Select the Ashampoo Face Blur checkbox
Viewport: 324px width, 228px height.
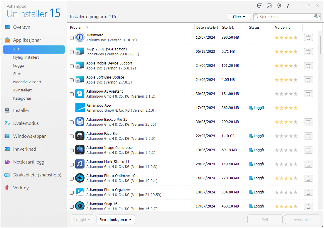[x=72, y=136]
